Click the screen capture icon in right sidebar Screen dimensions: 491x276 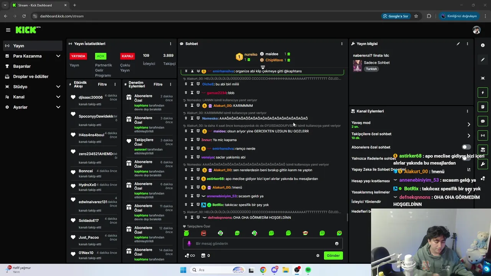pos(483,78)
